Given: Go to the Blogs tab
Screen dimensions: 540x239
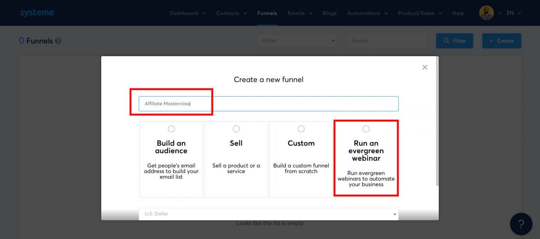Looking at the screenshot, I should [329, 13].
